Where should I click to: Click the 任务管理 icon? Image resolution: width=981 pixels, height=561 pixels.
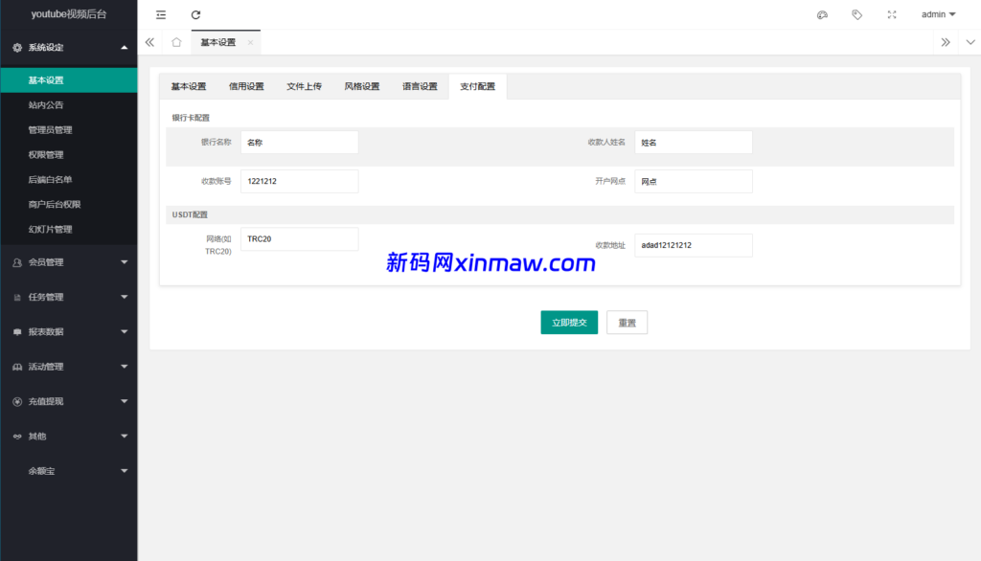tap(17, 298)
